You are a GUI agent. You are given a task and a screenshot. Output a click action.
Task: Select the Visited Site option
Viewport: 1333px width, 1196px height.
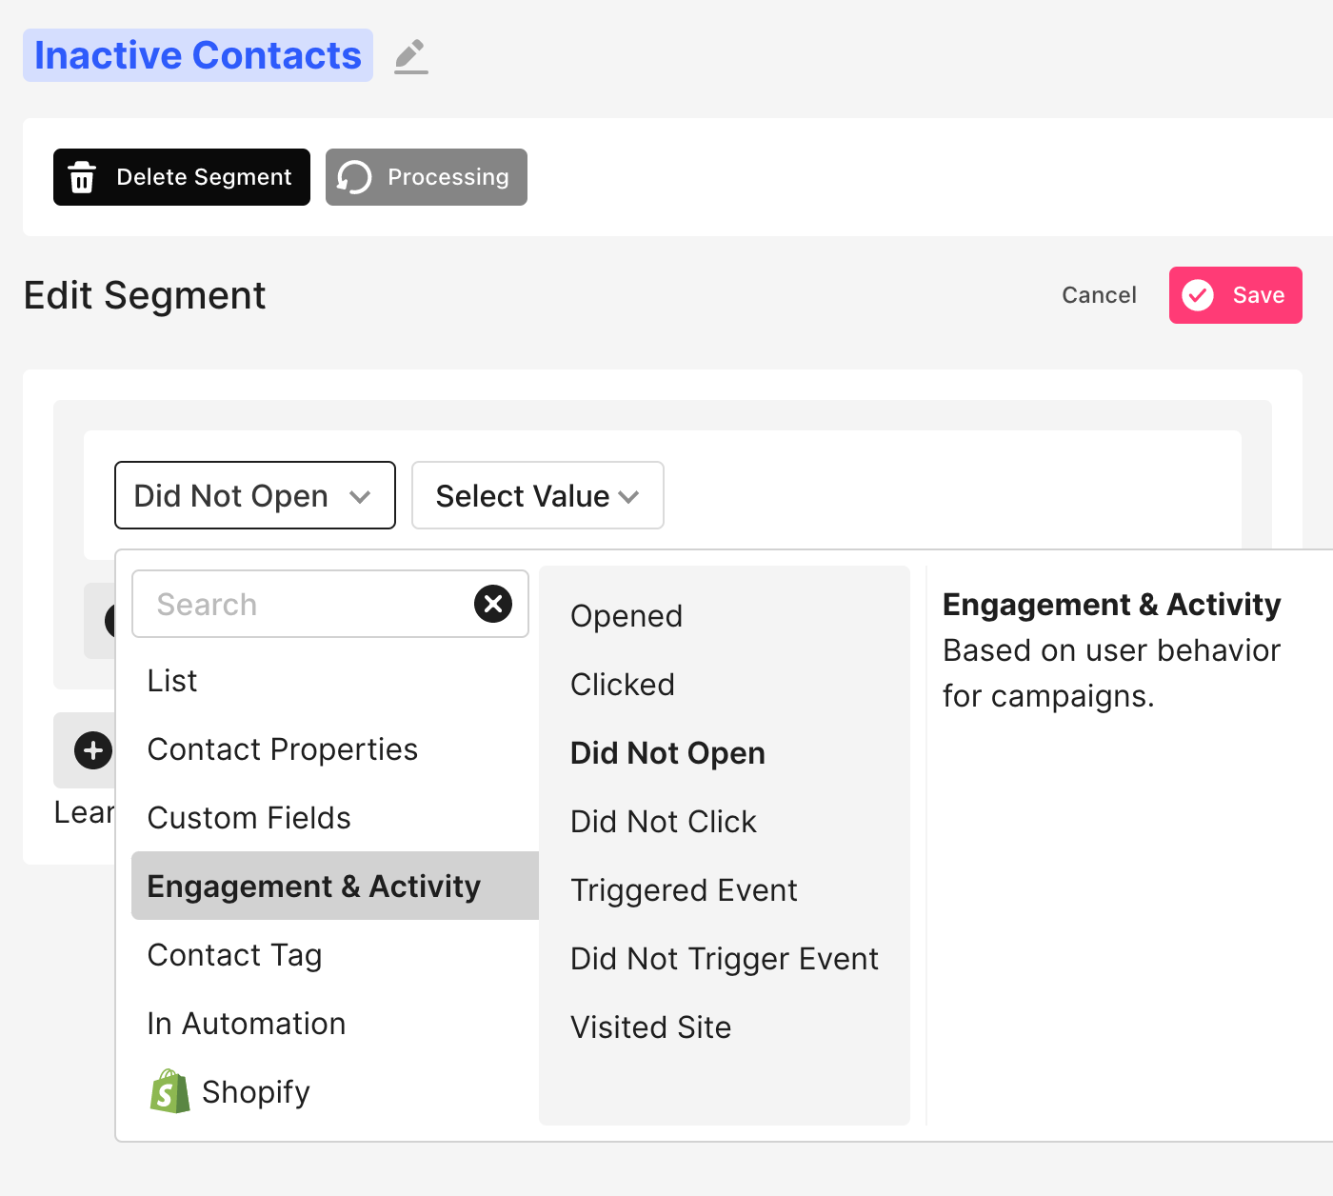[x=651, y=1027]
